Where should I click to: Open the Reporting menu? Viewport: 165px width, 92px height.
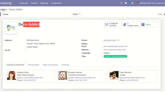[44, 3]
